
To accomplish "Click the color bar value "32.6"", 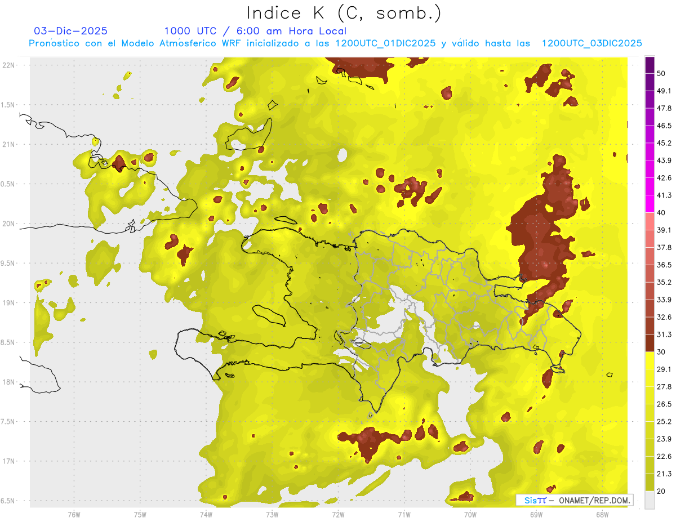I will tap(664, 317).
